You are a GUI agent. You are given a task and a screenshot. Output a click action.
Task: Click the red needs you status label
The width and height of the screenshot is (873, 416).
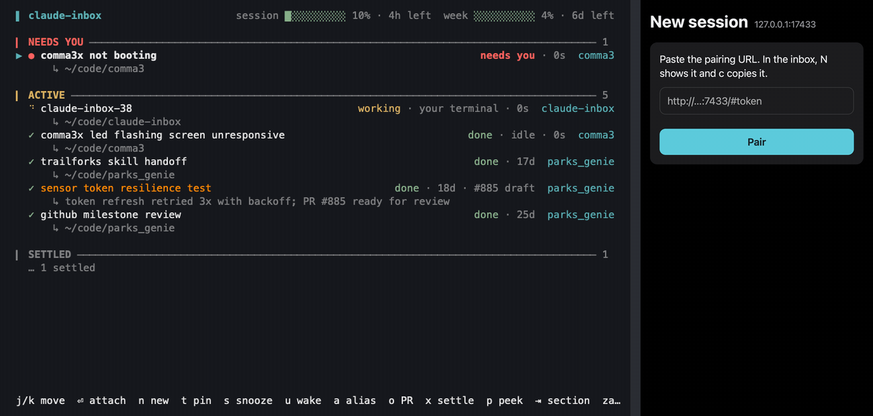(508, 56)
